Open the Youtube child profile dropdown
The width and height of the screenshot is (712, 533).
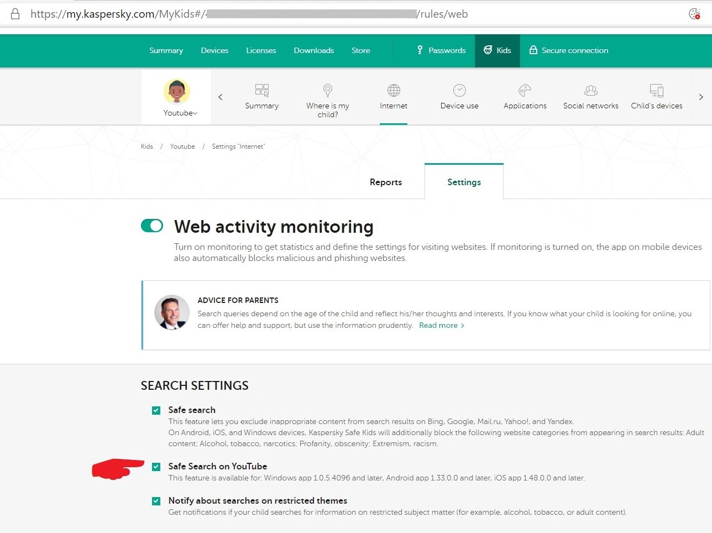(180, 113)
